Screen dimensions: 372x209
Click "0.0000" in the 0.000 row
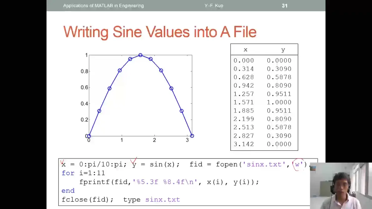(x=279, y=61)
